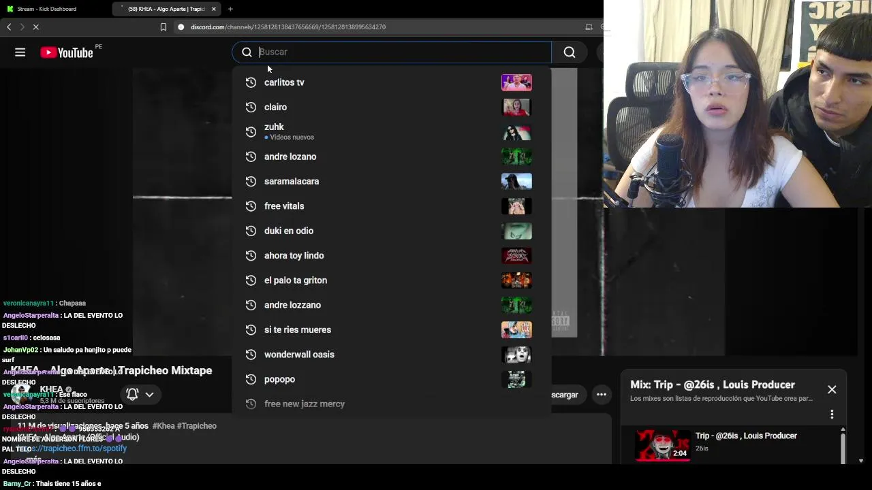Open the ahora toy lindo thumbnail
This screenshot has height=490, width=872.
[x=516, y=255]
